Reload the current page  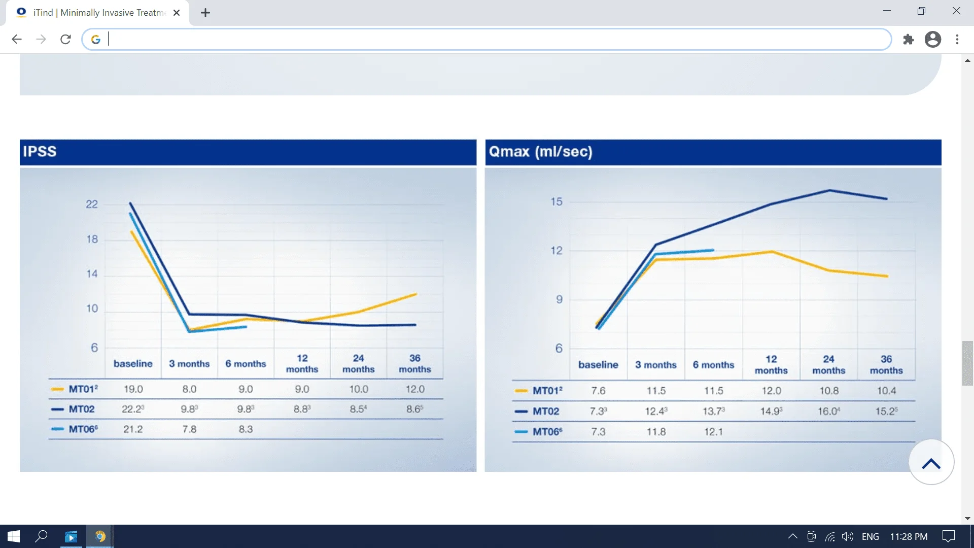(x=65, y=40)
